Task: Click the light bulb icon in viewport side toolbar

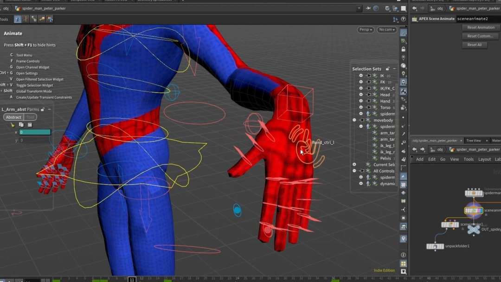Action: click(x=404, y=74)
